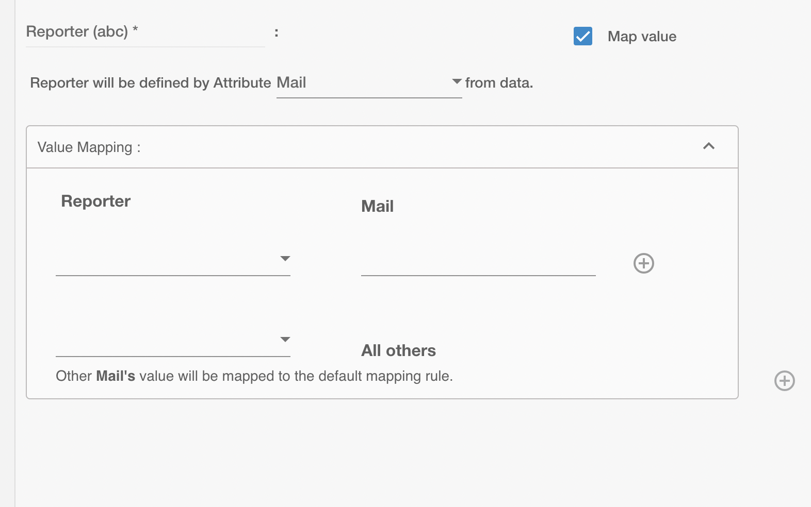Collapse the Value Mapping panel
Screen dimensions: 811x507
click(709, 146)
